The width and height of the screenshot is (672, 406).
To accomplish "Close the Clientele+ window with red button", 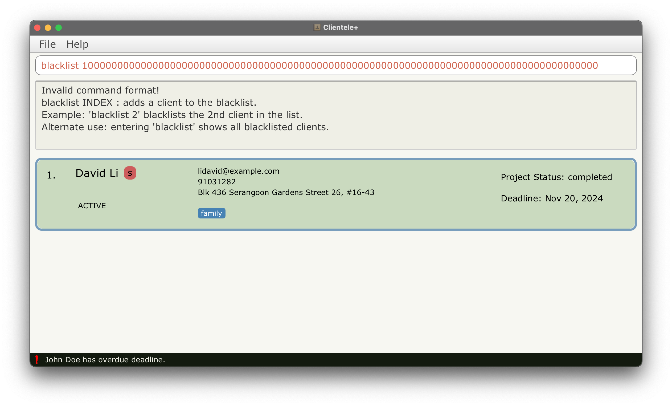I will click(x=37, y=28).
